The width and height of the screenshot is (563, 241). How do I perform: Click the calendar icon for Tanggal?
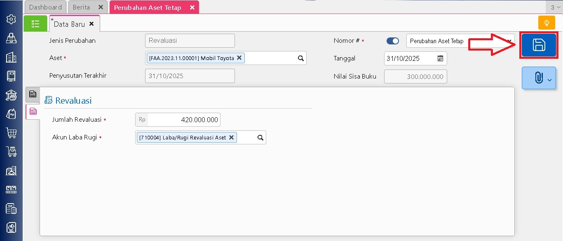[440, 58]
